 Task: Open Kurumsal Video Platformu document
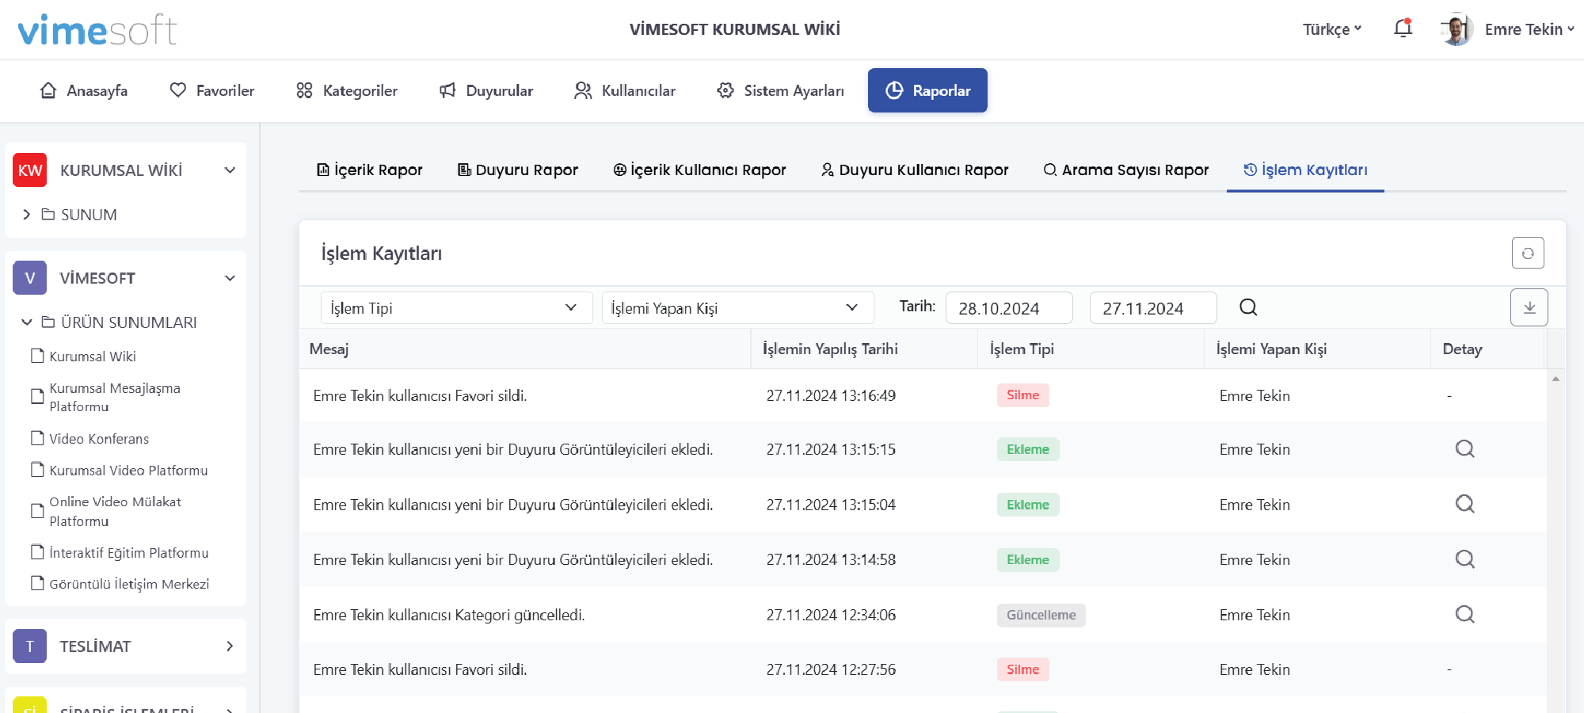tap(119, 470)
